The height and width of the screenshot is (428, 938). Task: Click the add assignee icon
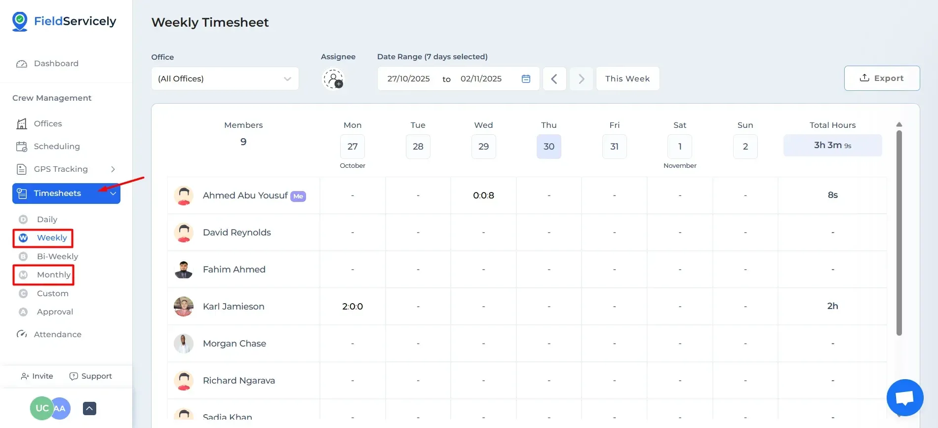click(333, 78)
